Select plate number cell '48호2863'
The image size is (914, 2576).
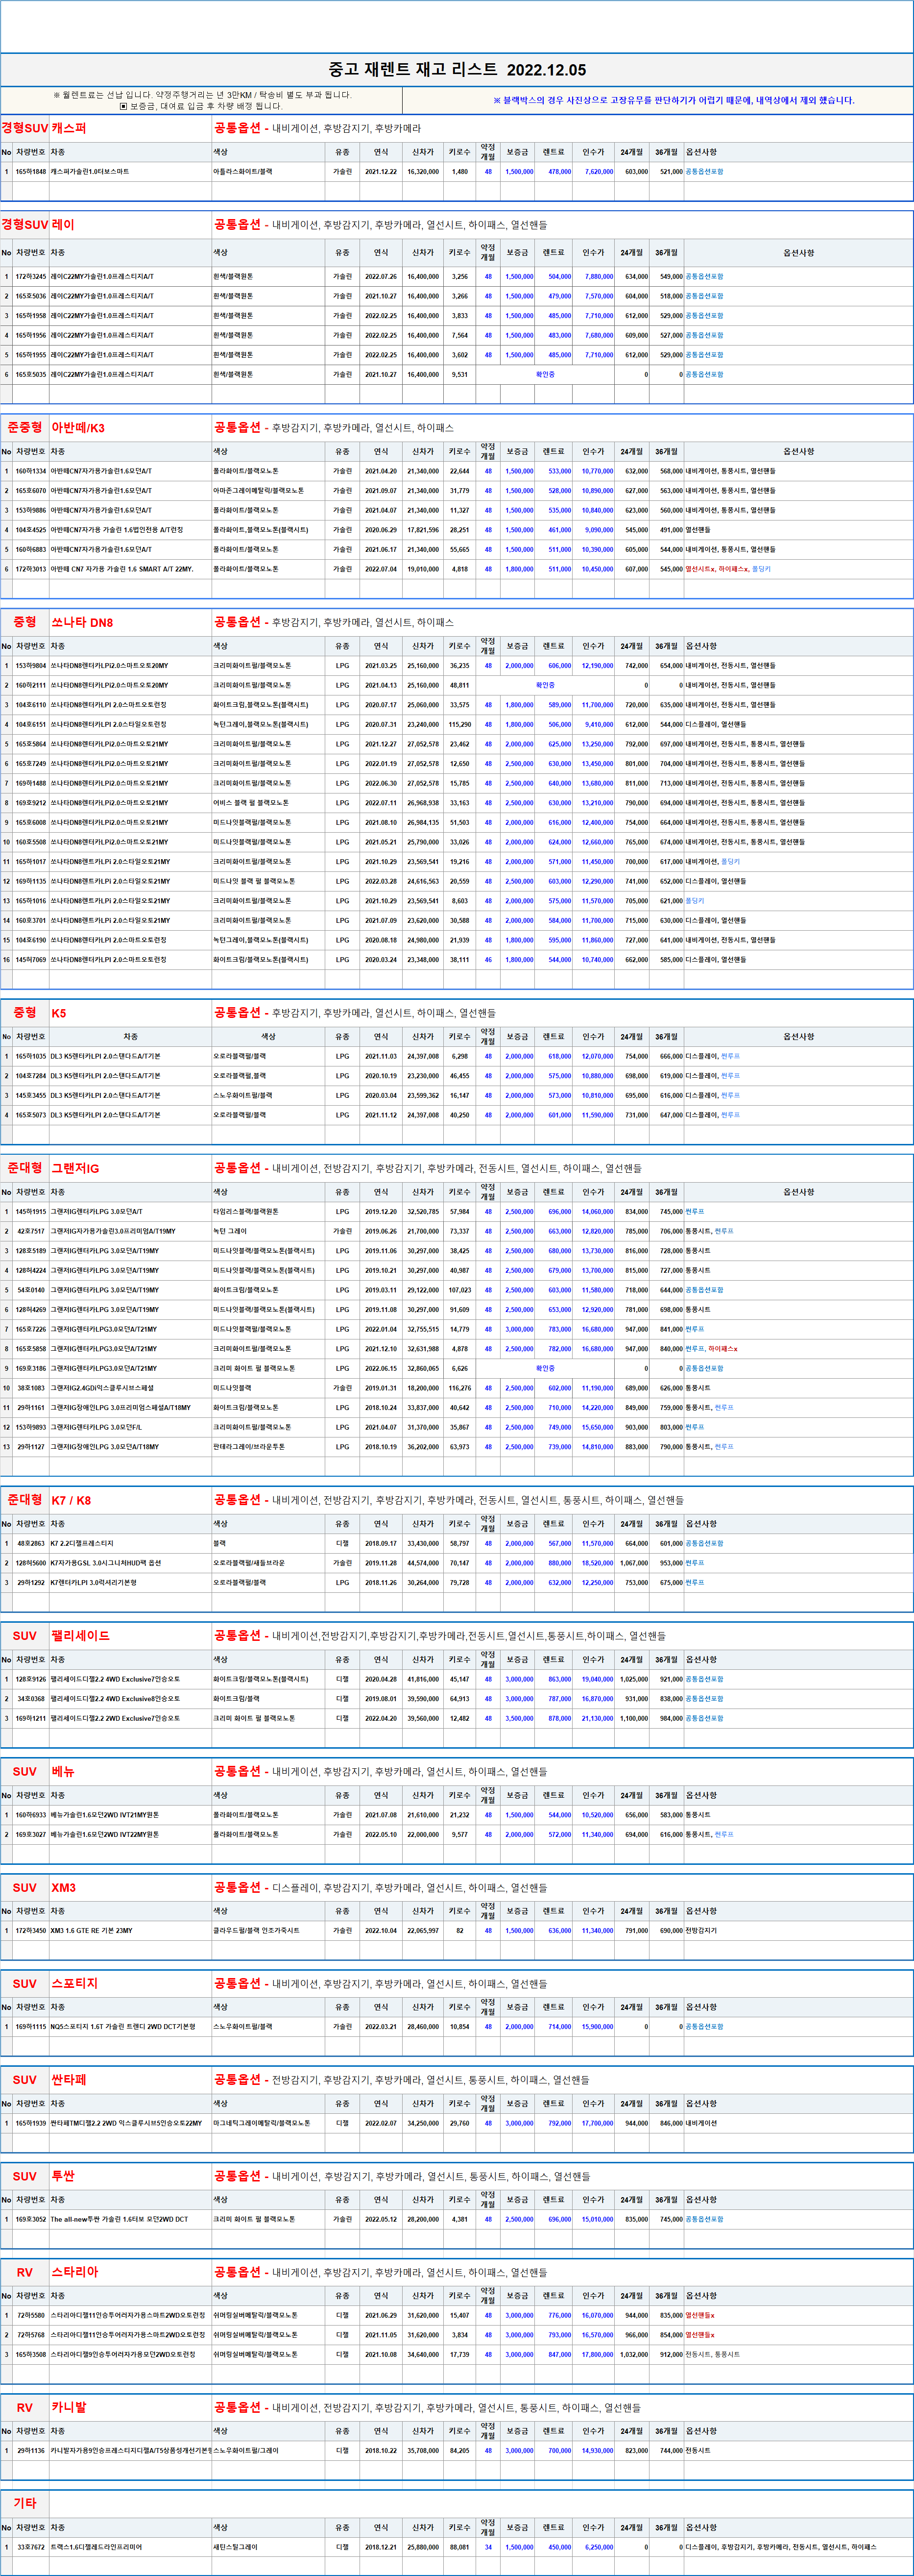(31, 1543)
